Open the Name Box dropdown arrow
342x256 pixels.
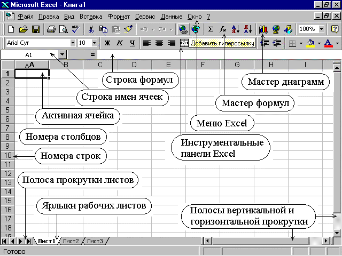click(x=63, y=54)
